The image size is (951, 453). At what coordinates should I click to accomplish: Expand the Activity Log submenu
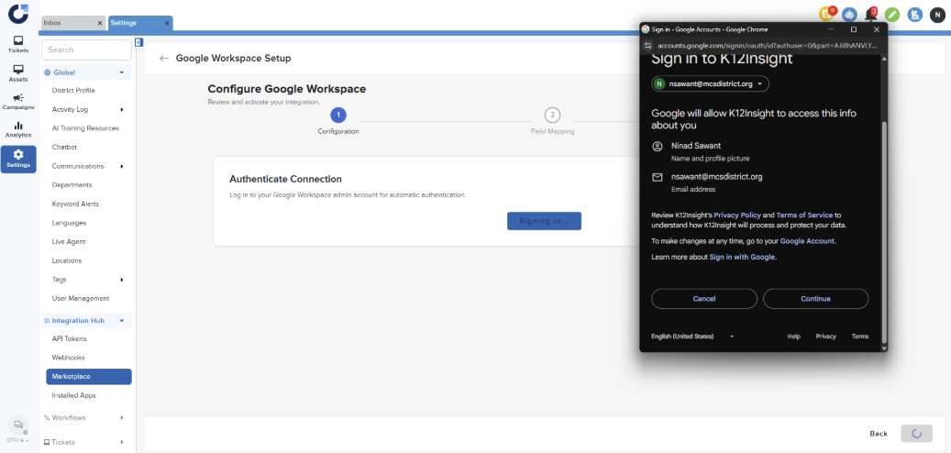coord(122,109)
